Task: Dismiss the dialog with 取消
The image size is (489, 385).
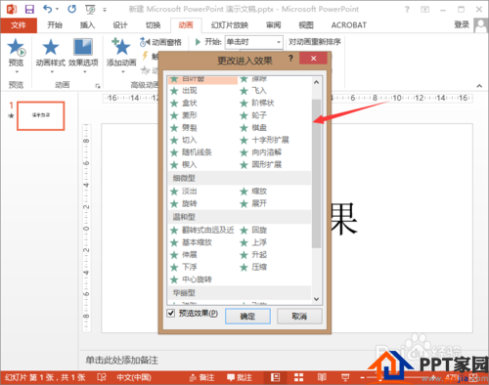Action: pos(299,317)
